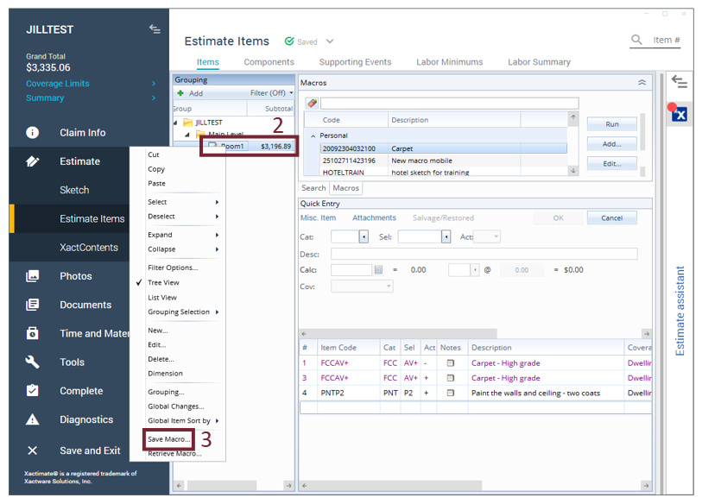Click the search magnifier icon
This screenshot has height=504, width=702.
[x=636, y=40]
